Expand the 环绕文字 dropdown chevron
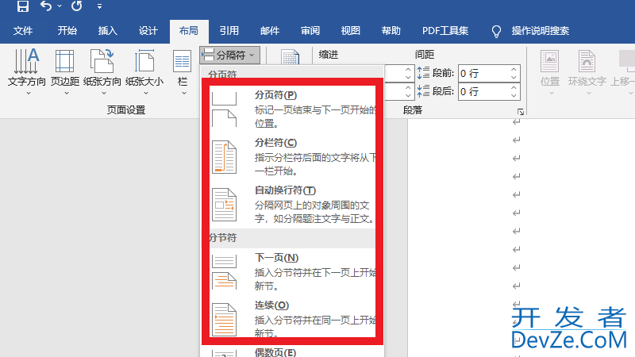 pyautogui.click(x=588, y=94)
